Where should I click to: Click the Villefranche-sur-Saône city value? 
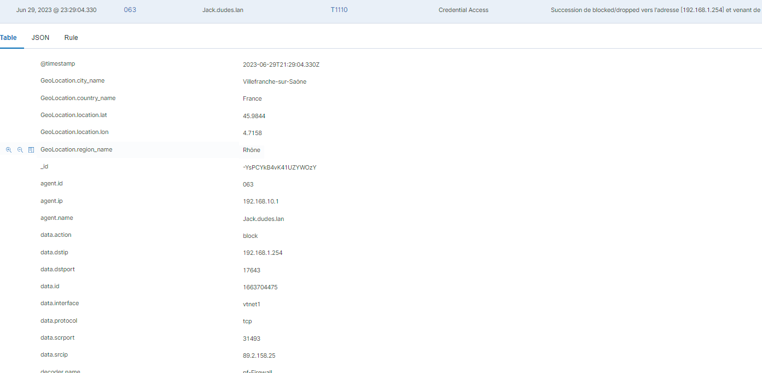(x=275, y=81)
